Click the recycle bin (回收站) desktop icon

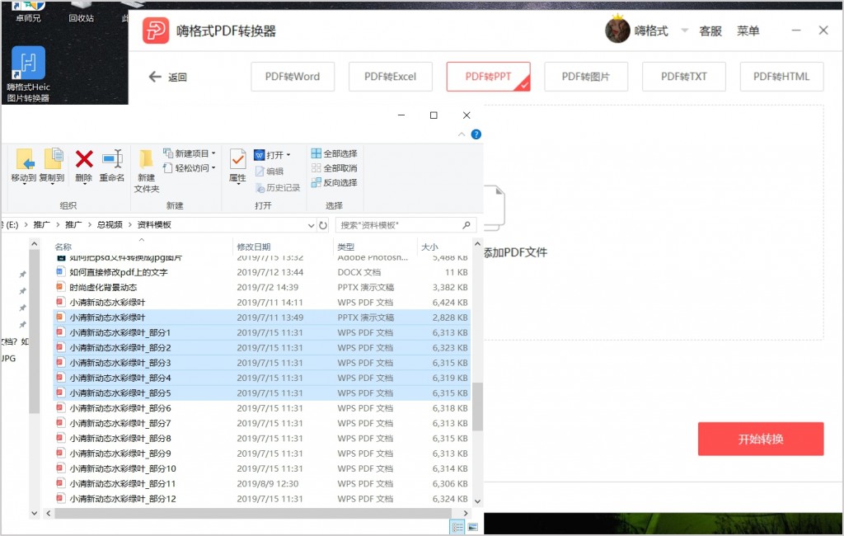(82, 12)
